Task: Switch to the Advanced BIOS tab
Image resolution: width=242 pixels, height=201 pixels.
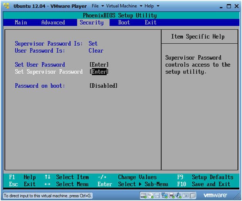Action: [53, 22]
